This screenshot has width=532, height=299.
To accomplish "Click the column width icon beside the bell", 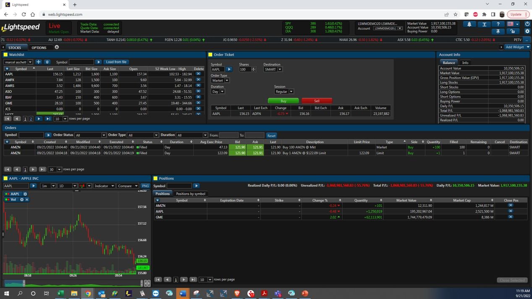I will point(484,24).
